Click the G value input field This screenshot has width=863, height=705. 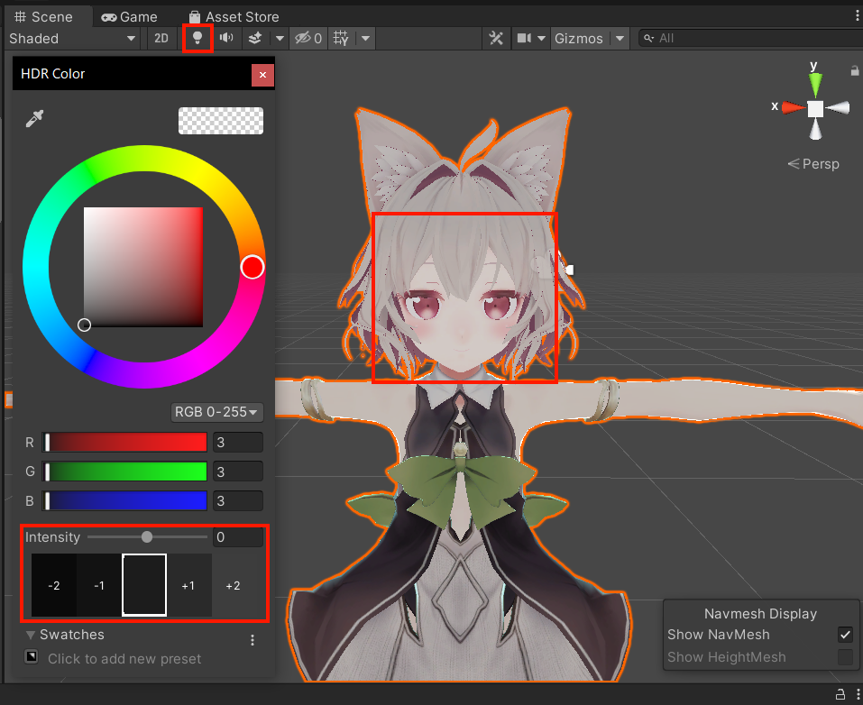click(238, 472)
